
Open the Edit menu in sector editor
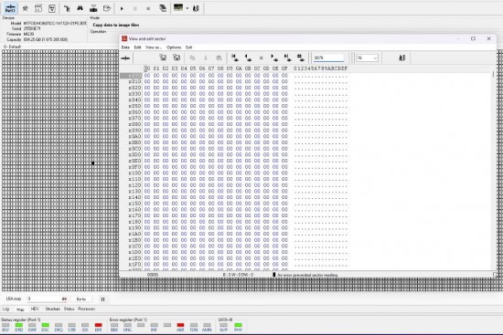pyautogui.click(x=137, y=47)
